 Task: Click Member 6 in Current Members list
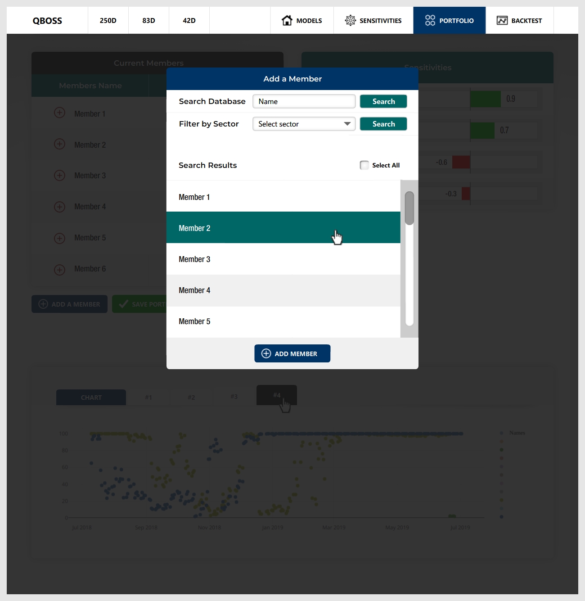[90, 269]
